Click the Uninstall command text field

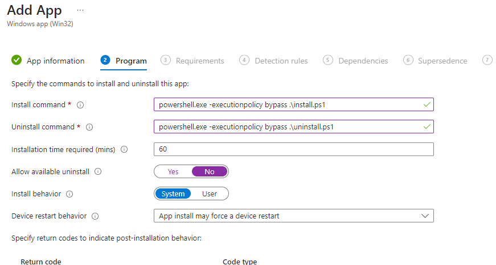[x=288, y=127]
